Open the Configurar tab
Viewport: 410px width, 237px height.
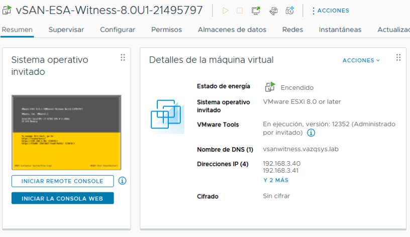point(118,30)
